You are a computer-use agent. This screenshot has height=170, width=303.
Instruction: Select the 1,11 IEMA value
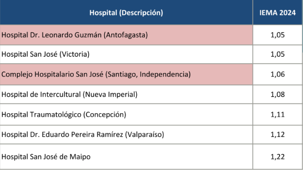[x=277, y=114]
